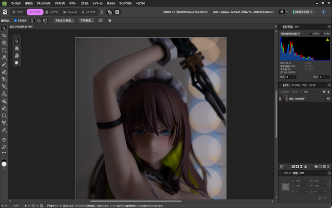Click the square frame icon in top toolbar
The image size is (332, 208).
(118, 12)
